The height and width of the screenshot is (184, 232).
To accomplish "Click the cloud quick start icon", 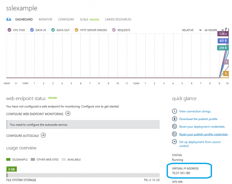I will [9, 19].
